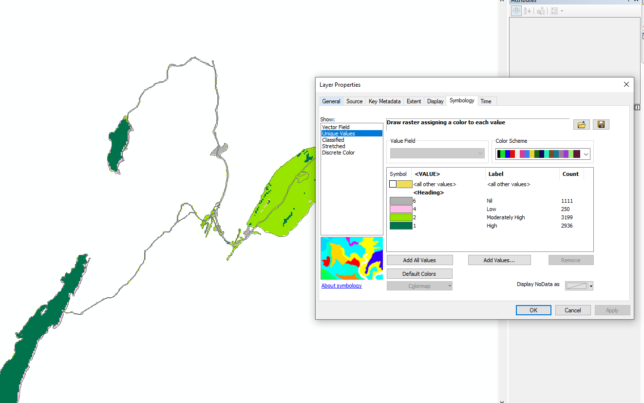This screenshot has width=644, height=403.
Task: Click OK to confirm layer properties
Action: (533, 310)
